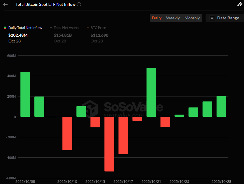This screenshot has width=244, height=184.
Task: Click the deepest red outflow bar
Action: click(x=109, y=144)
